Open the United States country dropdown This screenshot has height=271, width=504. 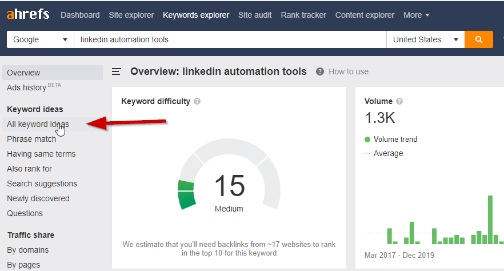(x=425, y=39)
